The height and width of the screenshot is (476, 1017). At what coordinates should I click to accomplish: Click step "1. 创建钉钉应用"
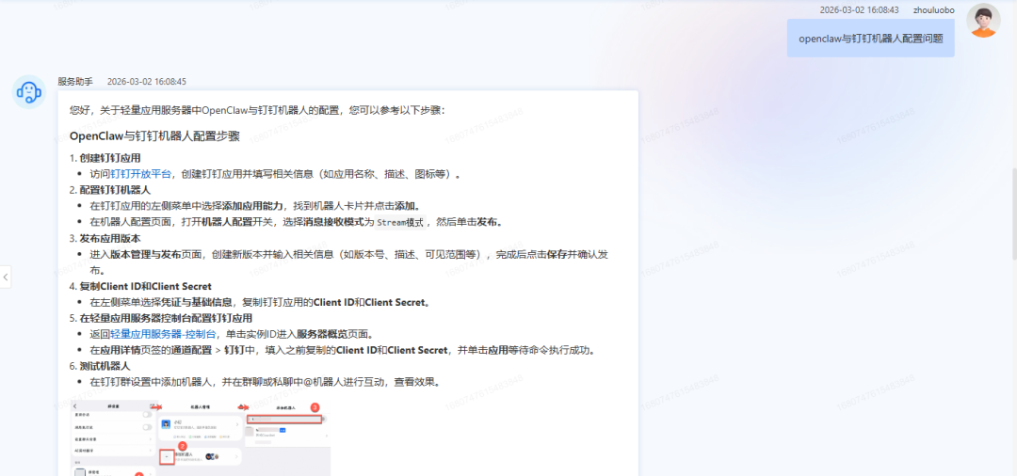tap(105, 158)
